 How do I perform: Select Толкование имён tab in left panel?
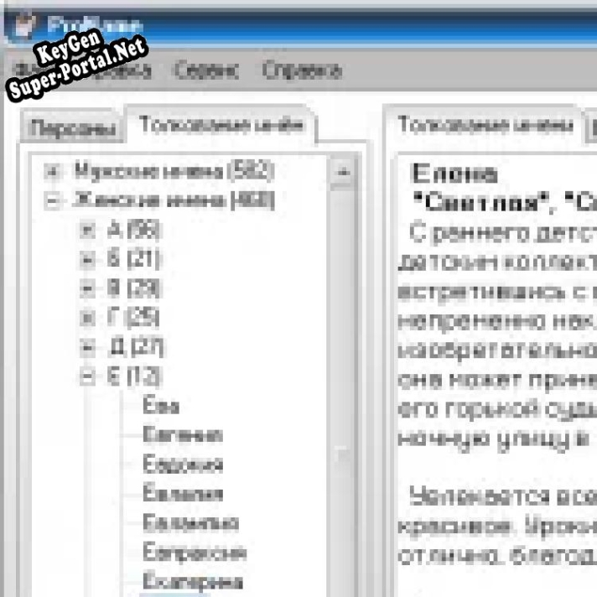(220, 127)
